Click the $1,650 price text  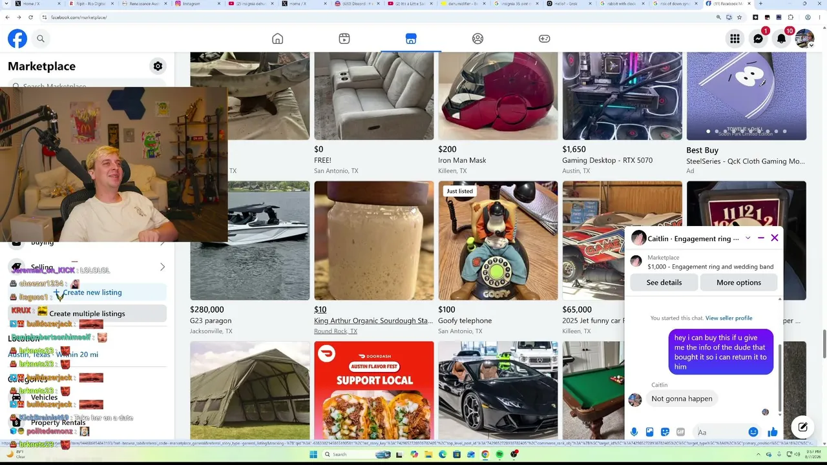coord(574,149)
